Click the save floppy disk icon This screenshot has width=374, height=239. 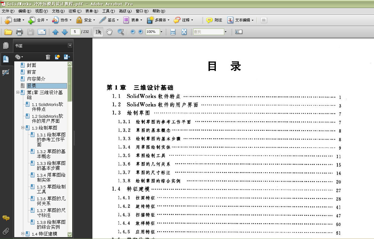click(30, 32)
